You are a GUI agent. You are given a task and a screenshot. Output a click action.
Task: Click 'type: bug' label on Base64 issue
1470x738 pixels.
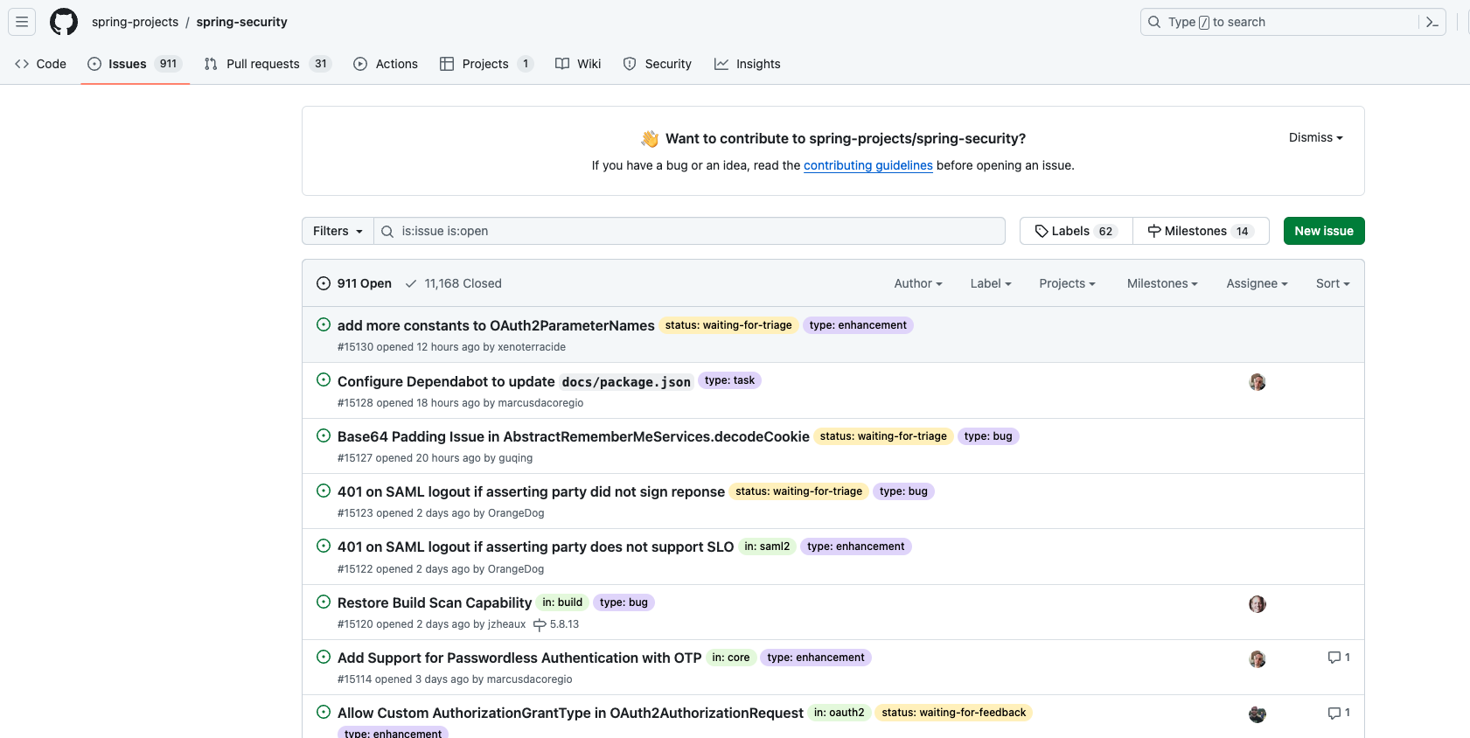point(988,436)
